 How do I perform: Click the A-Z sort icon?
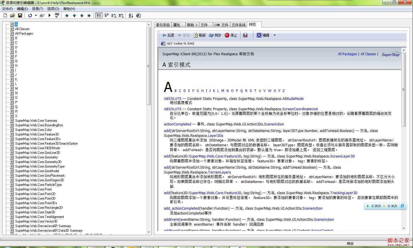[131, 15]
